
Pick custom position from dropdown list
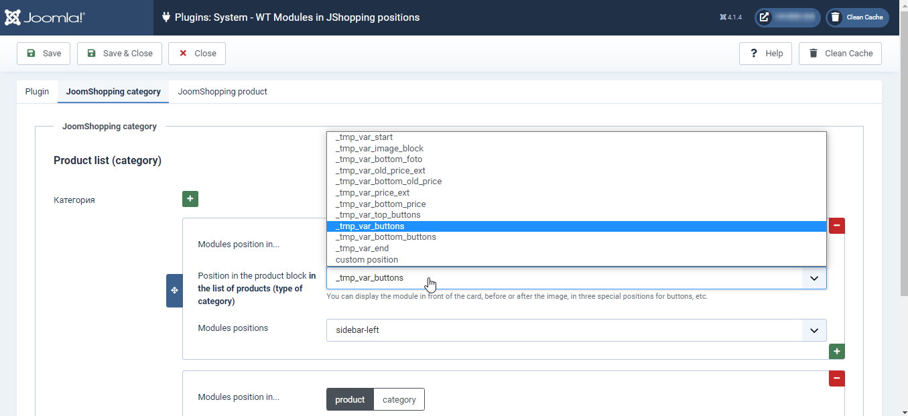[367, 260]
